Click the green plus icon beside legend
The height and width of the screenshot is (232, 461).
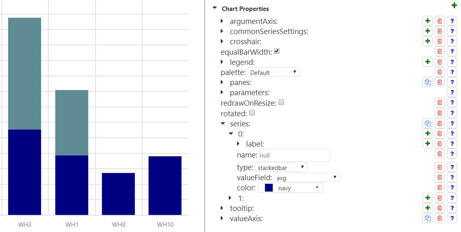[x=427, y=62]
